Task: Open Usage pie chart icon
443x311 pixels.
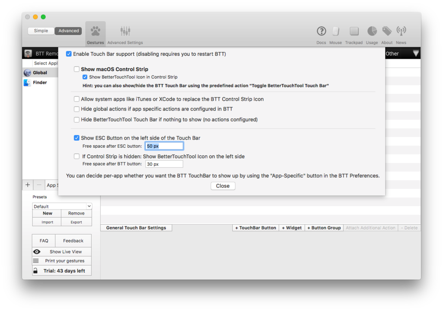Action: point(372,31)
